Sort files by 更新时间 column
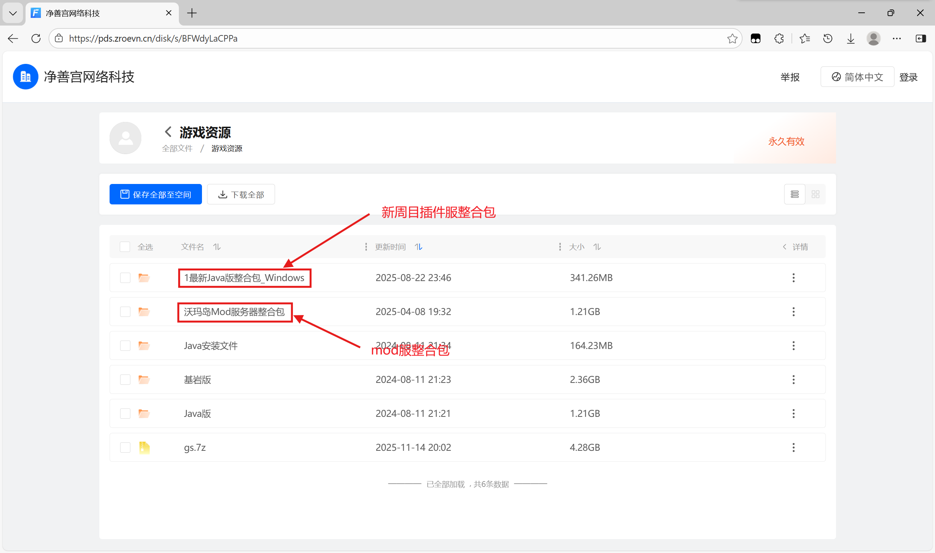The height and width of the screenshot is (553, 935). [419, 247]
